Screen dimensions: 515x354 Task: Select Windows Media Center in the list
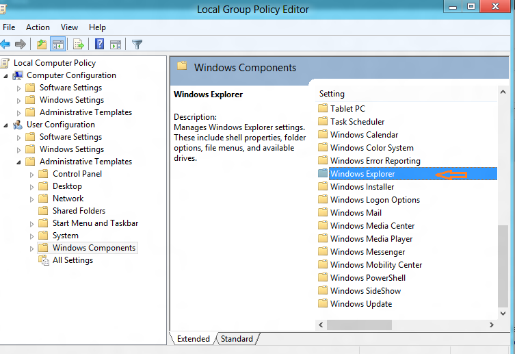click(372, 226)
